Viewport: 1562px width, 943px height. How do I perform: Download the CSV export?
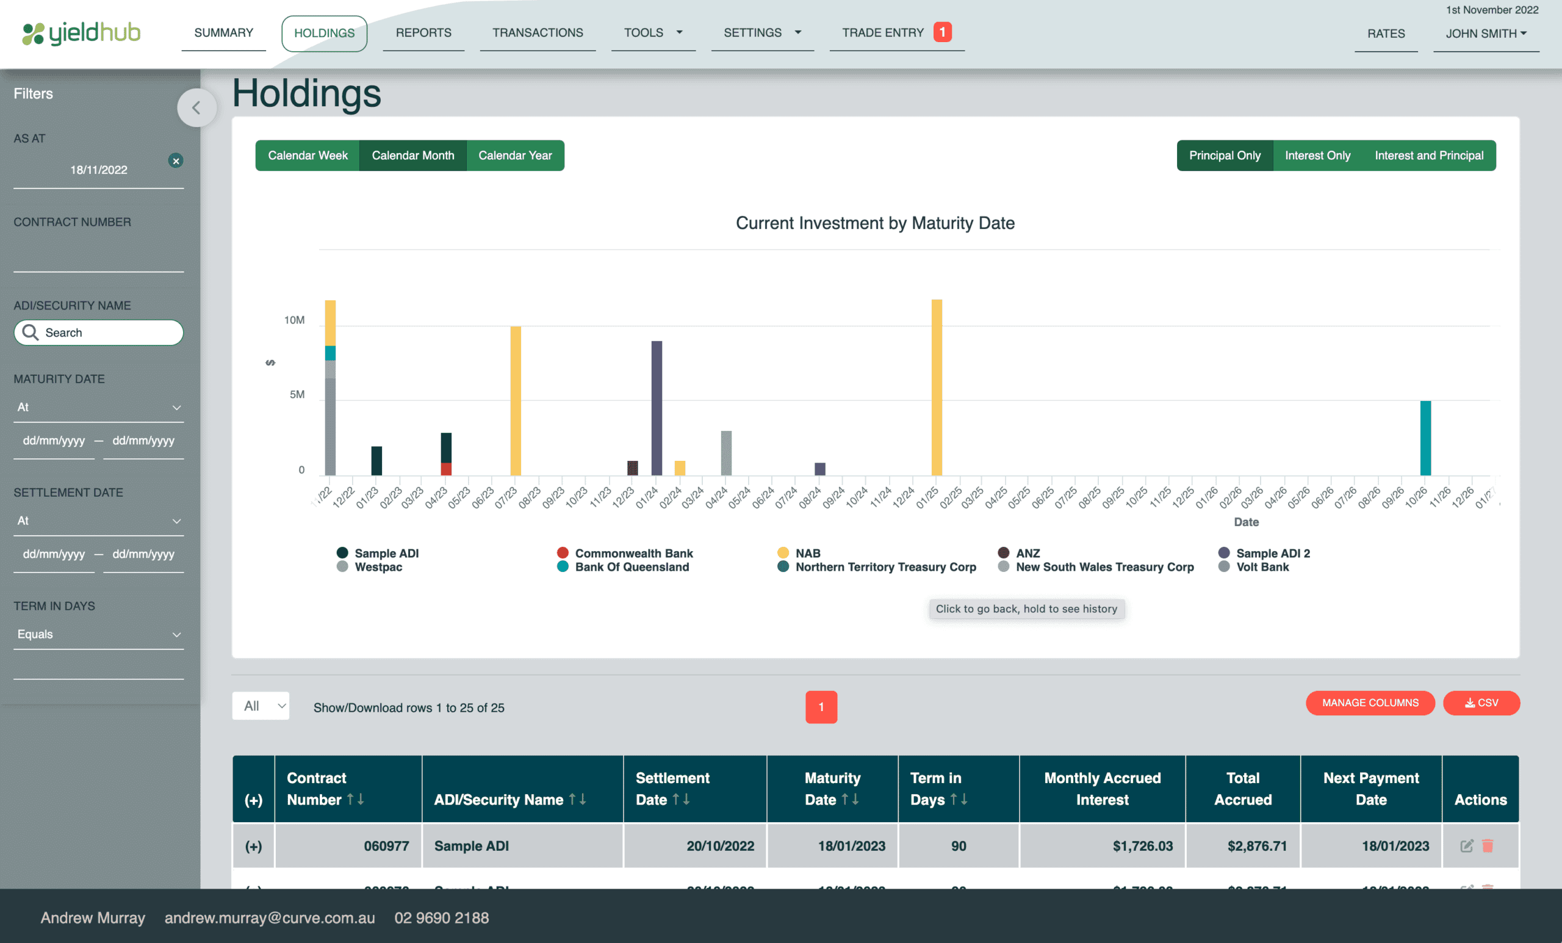tap(1481, 703)
